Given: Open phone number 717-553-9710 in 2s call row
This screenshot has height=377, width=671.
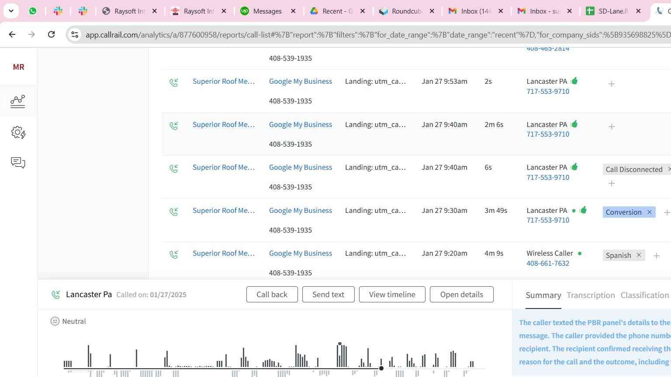Looking at the screenshot, I should pos(548,91).
